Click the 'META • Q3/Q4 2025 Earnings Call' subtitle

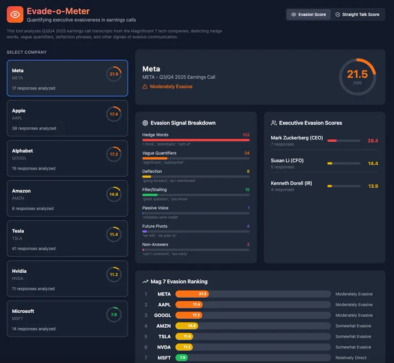coord(178,77)
